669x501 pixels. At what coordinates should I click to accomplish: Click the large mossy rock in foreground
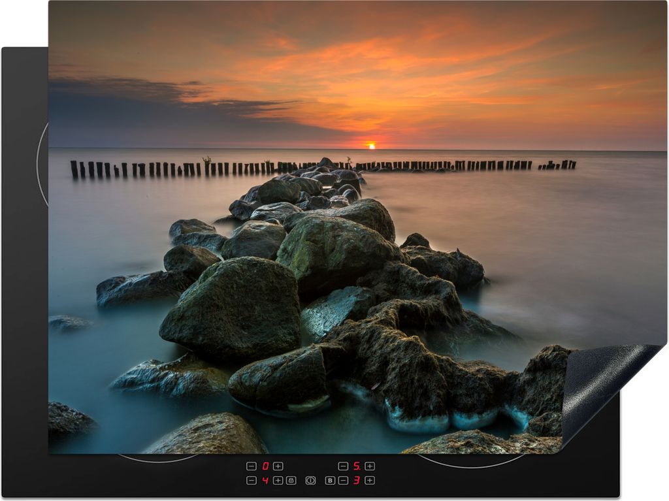tap(232, 310)
